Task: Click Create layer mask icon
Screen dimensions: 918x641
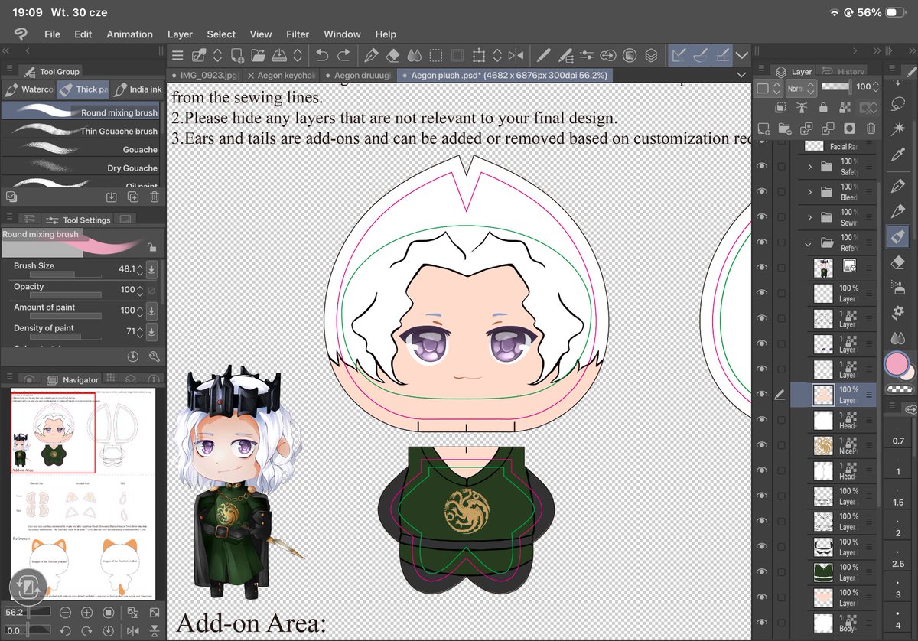Action: click(x=849, y=129)
